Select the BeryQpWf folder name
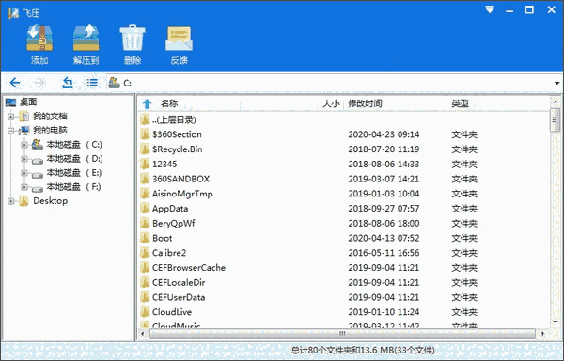Image resolution: width=564 pixels, height=361 pixels. 173,224
